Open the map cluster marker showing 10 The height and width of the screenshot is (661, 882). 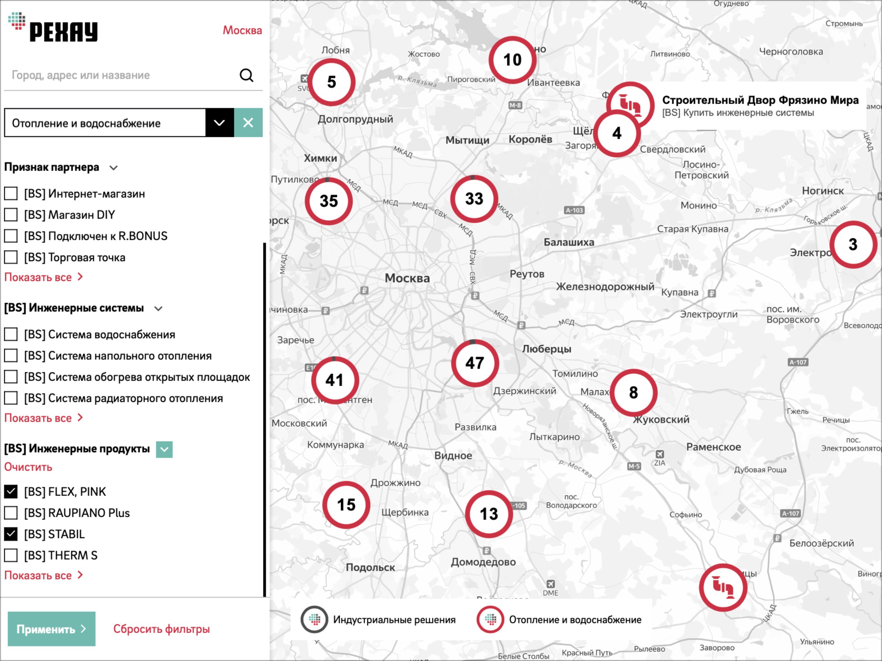click(512, 60)
